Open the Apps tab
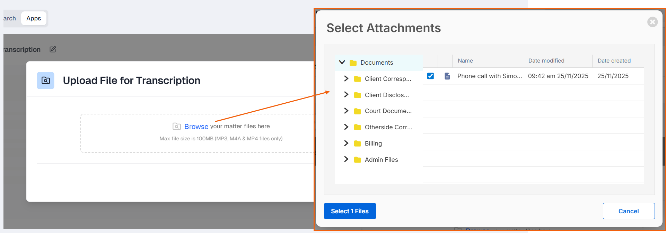The image size is (666, 233). (34, 18)
